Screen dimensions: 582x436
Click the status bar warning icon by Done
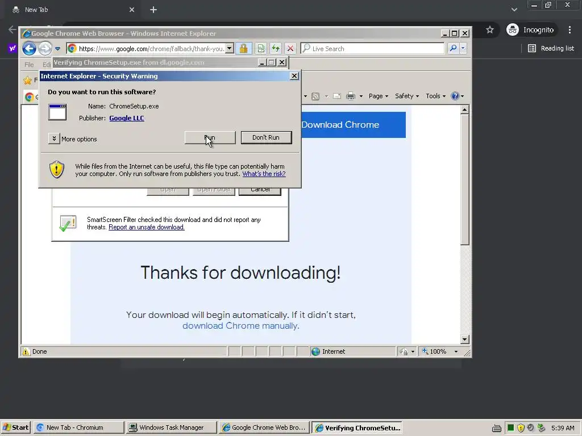(26, 352)
